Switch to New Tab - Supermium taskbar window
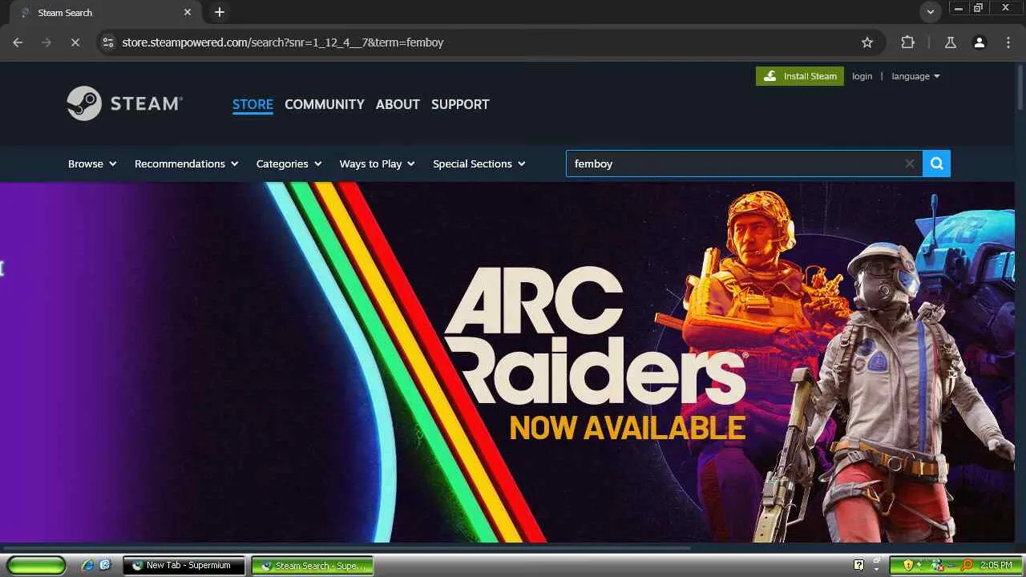 point(184,565)
